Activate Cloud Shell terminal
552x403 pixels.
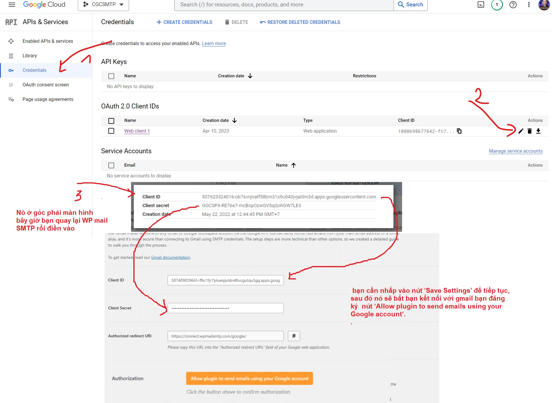pos(481,5)
